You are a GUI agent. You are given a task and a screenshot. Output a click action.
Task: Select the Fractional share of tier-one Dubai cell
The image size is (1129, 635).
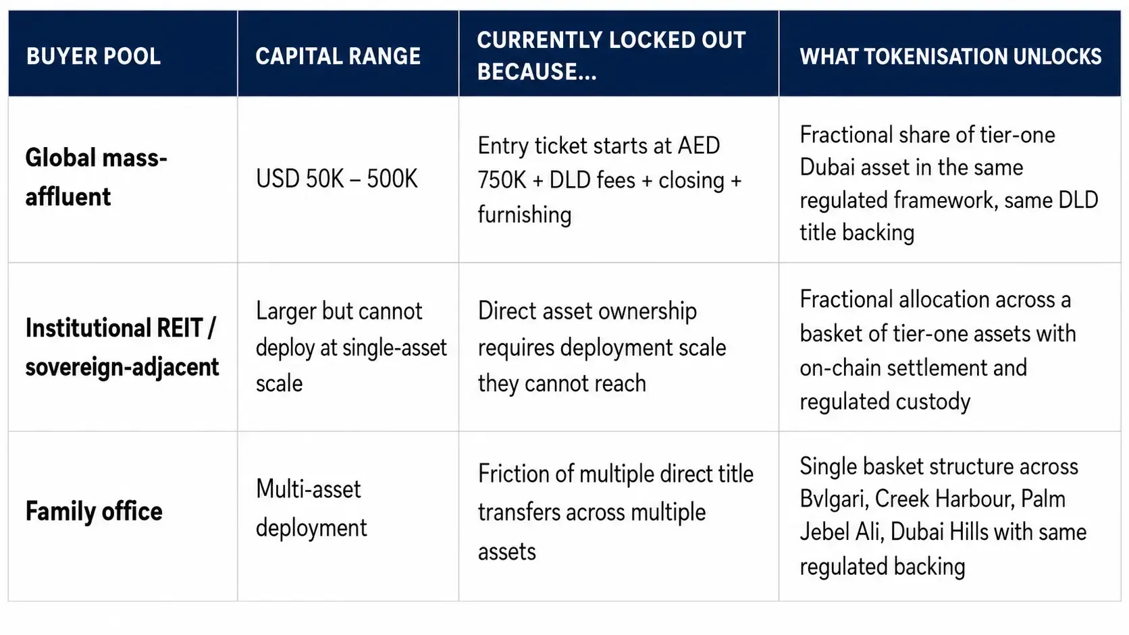click(x=950, y=180)
